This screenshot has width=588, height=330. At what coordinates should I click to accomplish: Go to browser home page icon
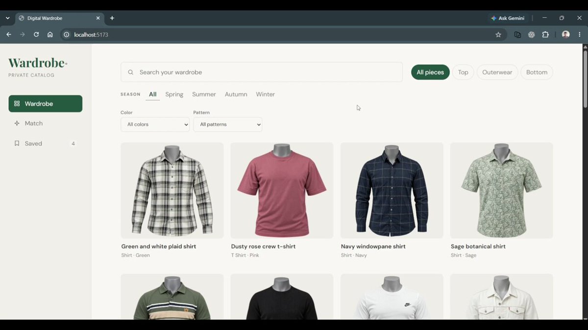coord(50,35)
